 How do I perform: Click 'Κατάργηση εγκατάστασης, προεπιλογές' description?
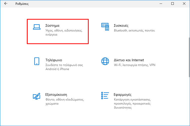(x=132, y=104)
